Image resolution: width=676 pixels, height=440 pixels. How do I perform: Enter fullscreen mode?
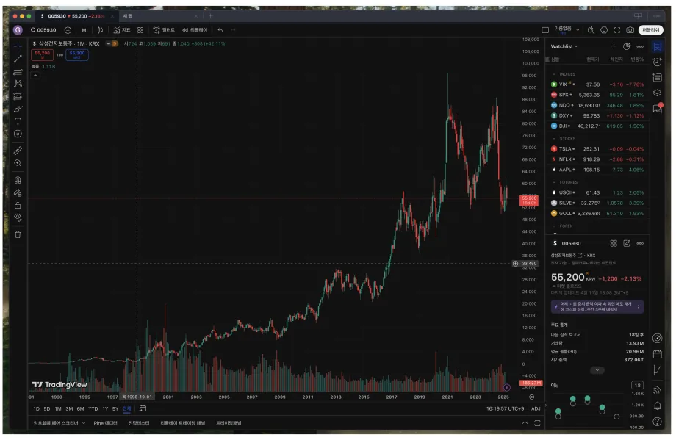[617, 30]
